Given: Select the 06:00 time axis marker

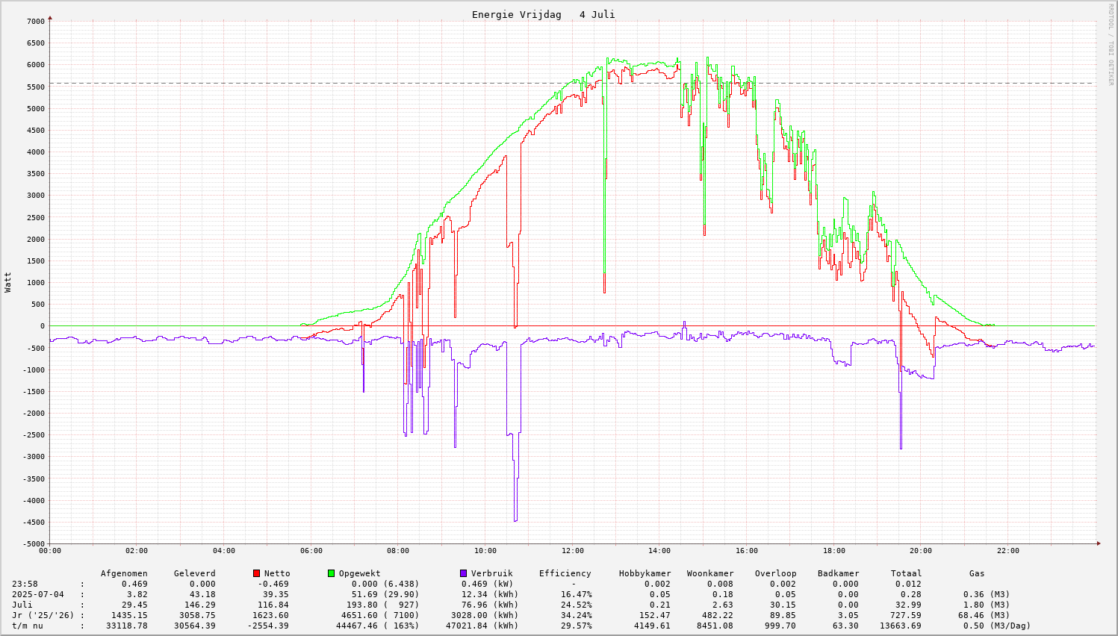Looking at the screenshot, I should [311, 551].
